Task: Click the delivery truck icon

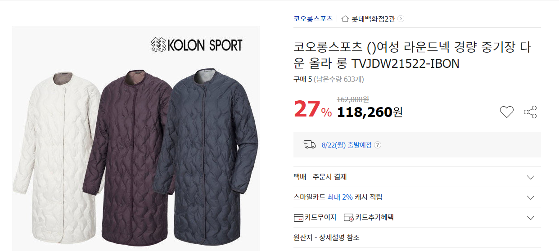Action: (x=309, y=144)
